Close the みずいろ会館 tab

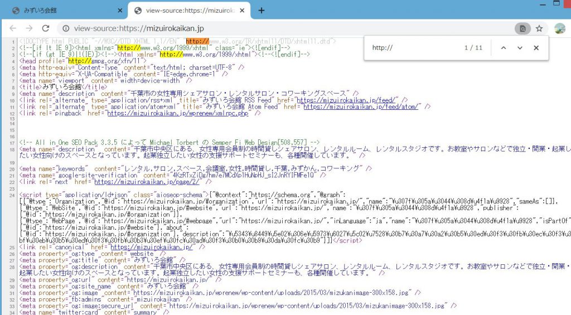coord(120,11)
